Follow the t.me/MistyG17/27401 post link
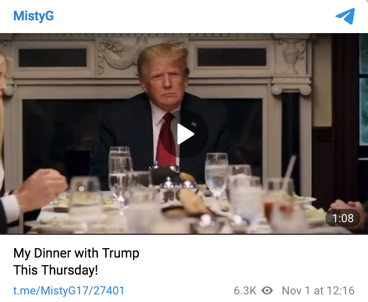368x302 pixels. pyautogui.click(x=69, y=291)
